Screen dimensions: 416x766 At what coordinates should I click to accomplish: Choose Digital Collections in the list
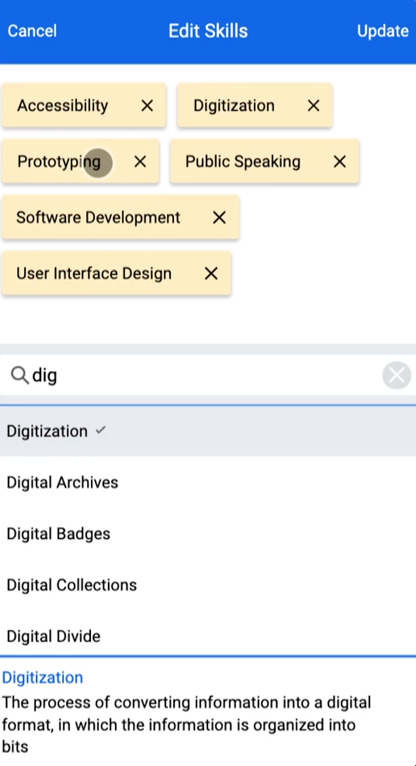(x=208, y=585)
